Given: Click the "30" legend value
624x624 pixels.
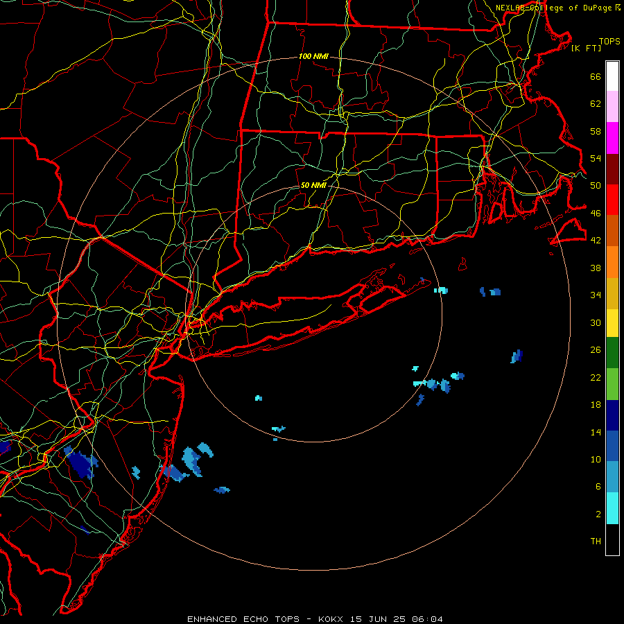Looking at the screenshot, I should (596, 322).
